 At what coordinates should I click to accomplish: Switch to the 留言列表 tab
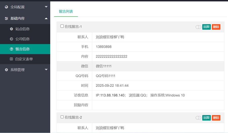pyautogui.click(x=66, y=11)
